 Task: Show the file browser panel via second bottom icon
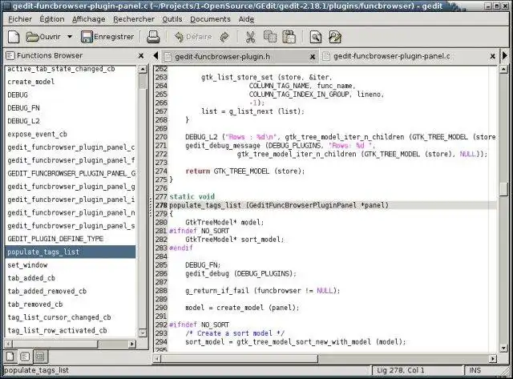click(25, 356)
